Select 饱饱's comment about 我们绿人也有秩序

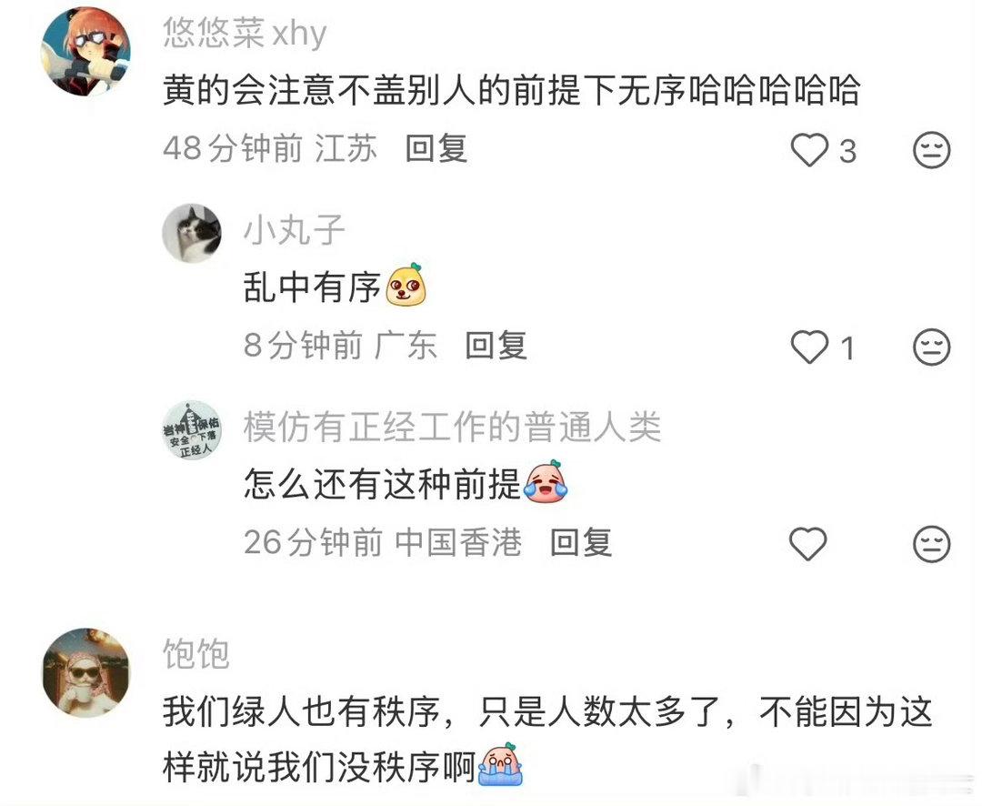pos(547,740)
